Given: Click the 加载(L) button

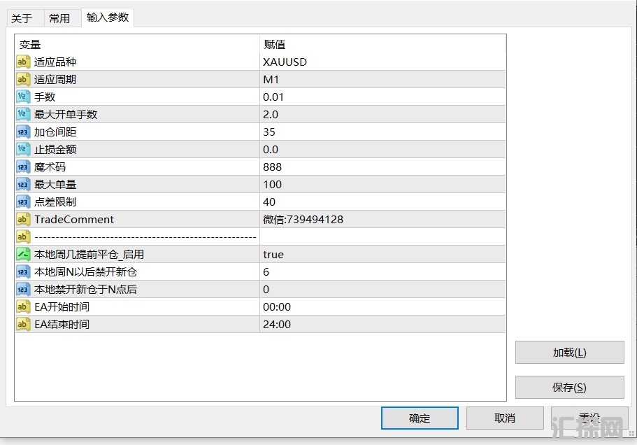Looking at the screenshot, I should 570,353.
